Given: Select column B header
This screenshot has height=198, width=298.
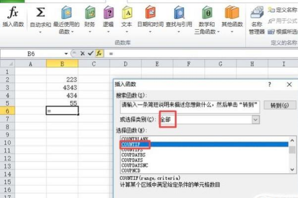Looking at the screenshot, I should click(x=62, y=64).
